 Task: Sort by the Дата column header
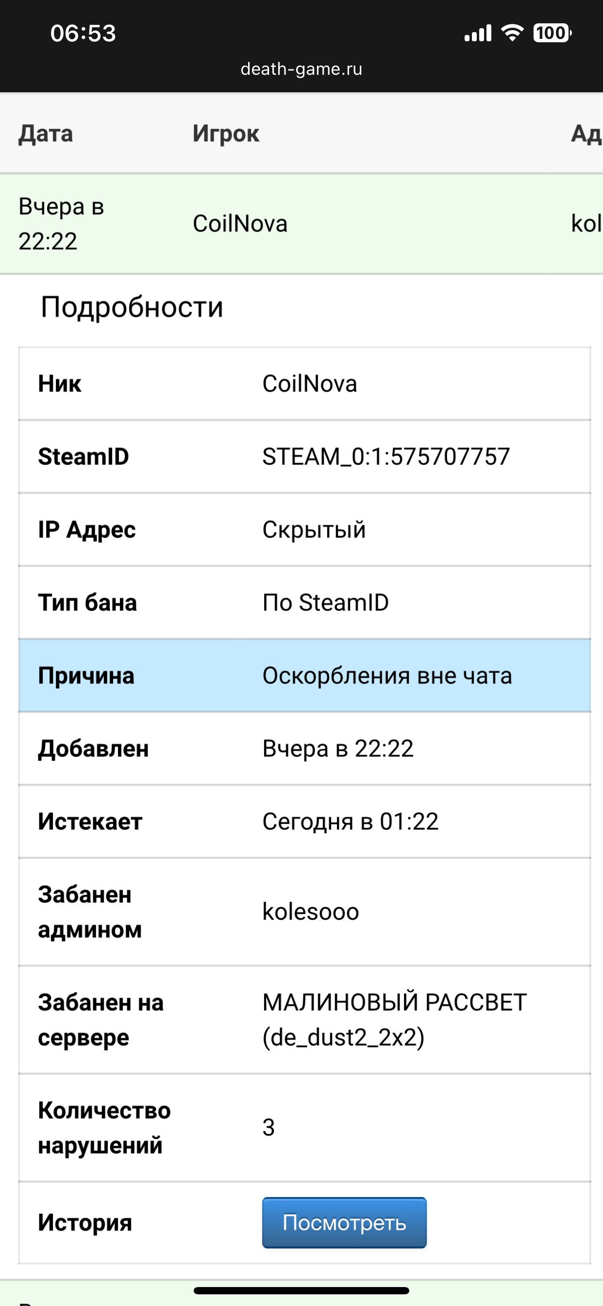(x=46, y=134)
